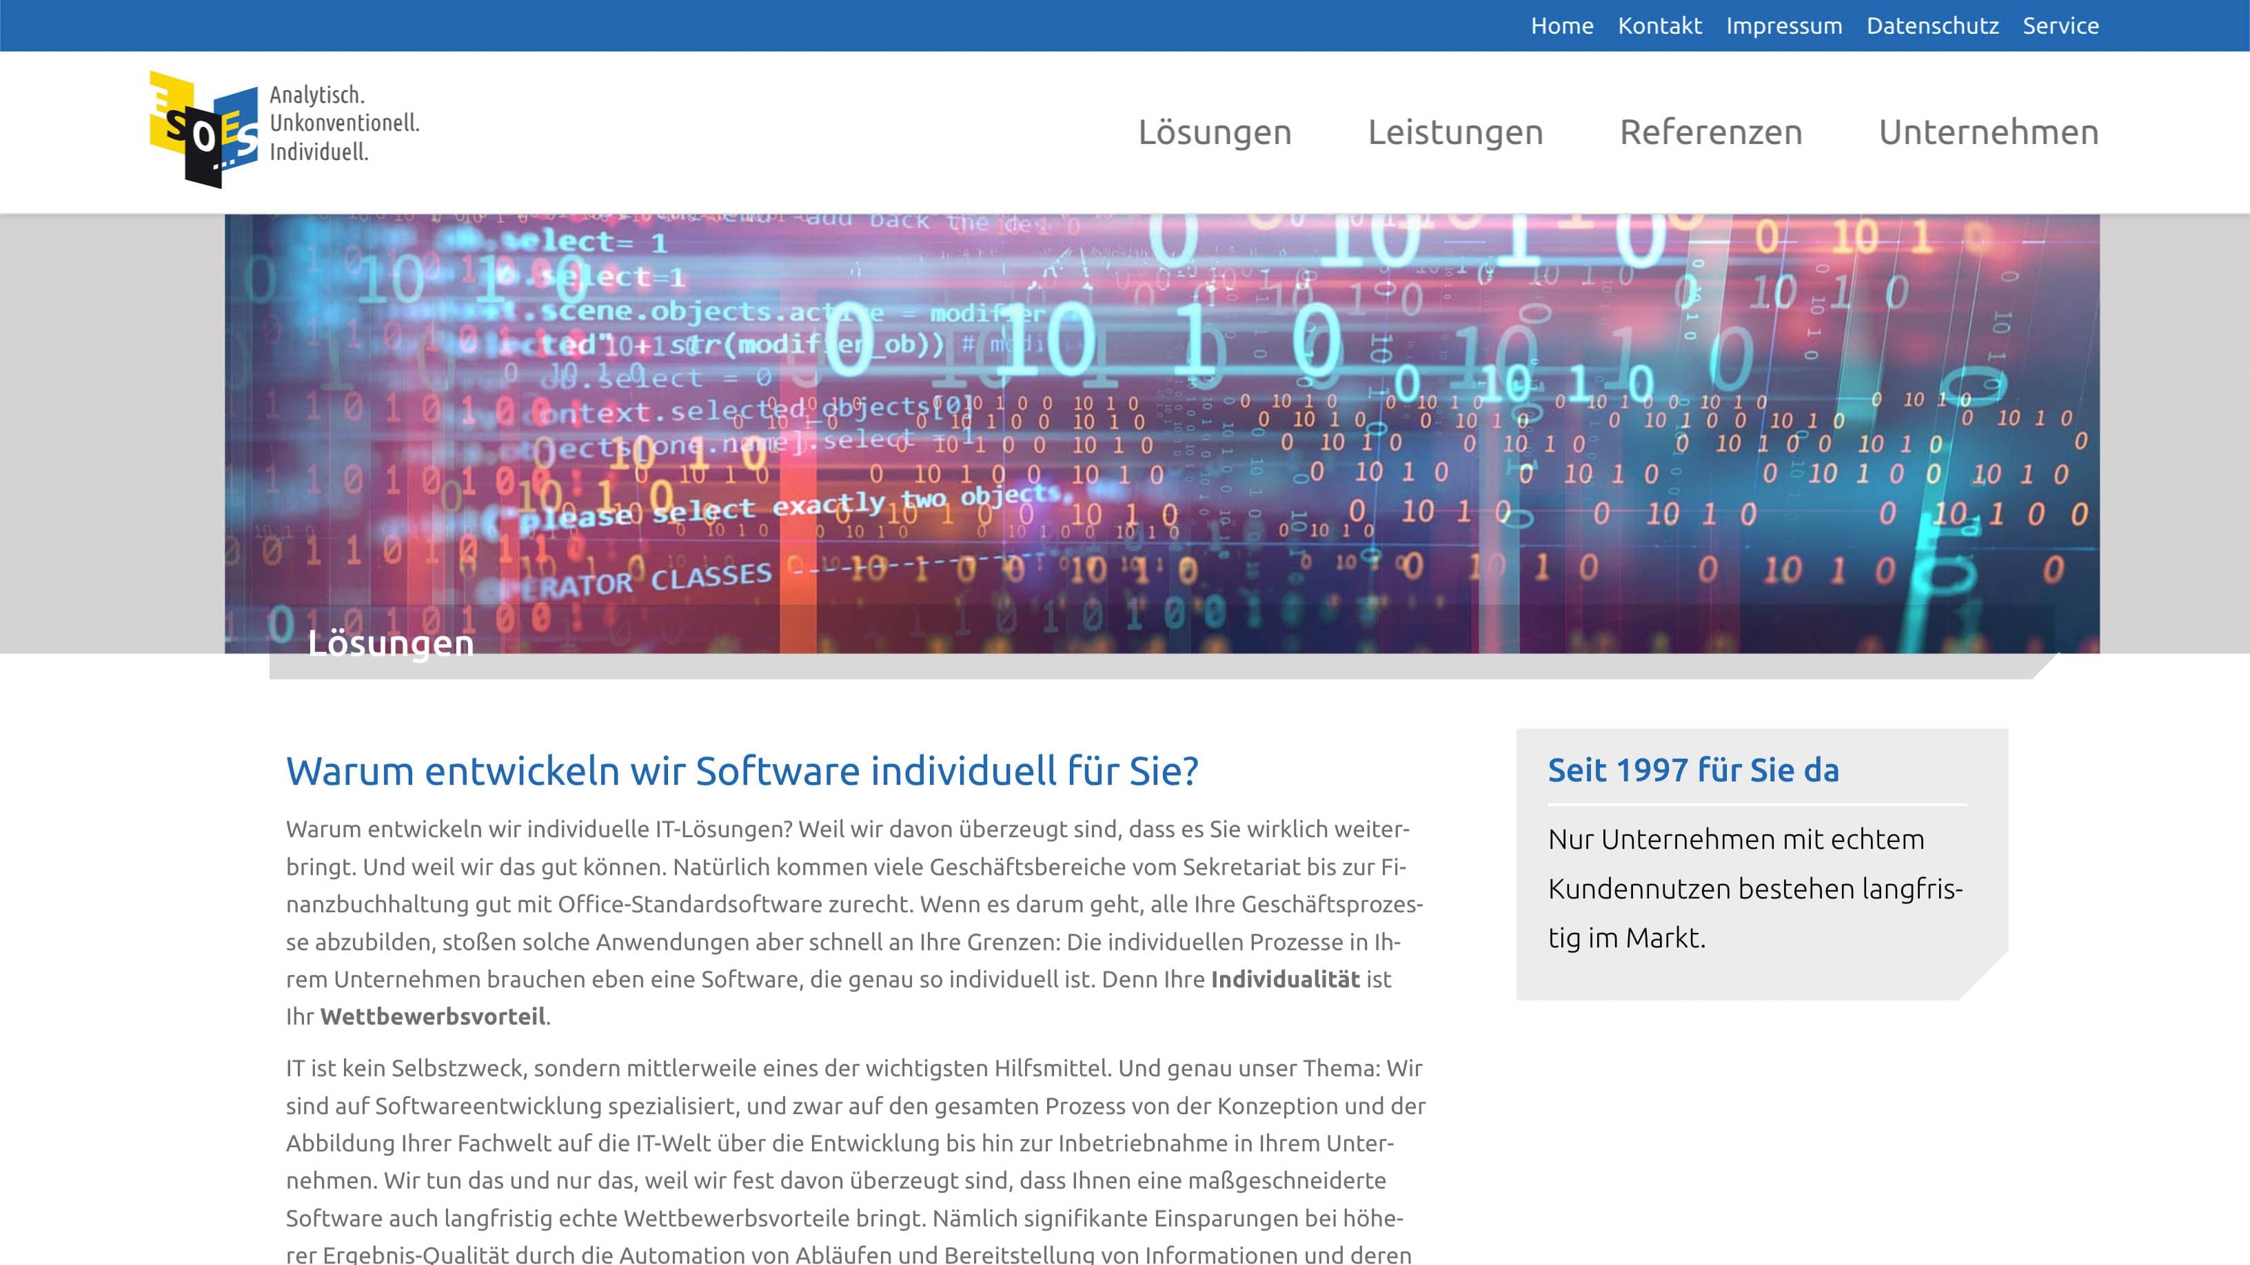Click the SOES cube logo
The image size is (2250, 1265).
pyautogui.click(x=203, y=130)
